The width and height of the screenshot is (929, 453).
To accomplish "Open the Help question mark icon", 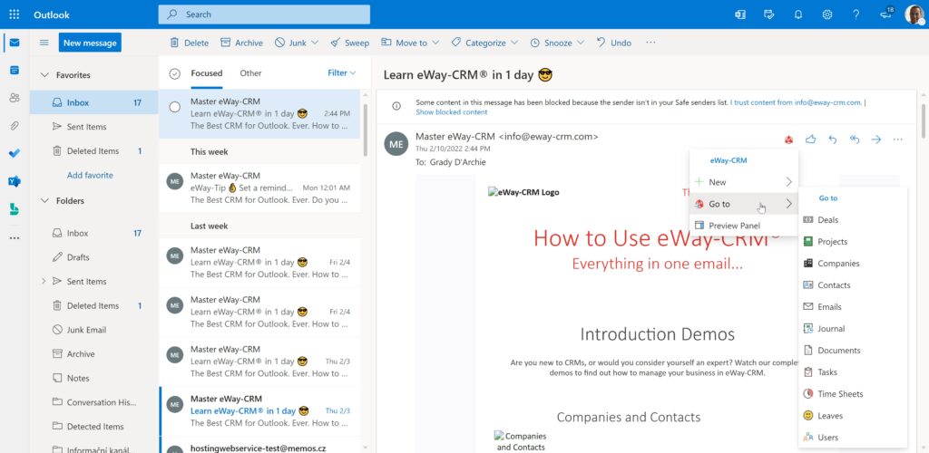I will (x=856, y=14).
